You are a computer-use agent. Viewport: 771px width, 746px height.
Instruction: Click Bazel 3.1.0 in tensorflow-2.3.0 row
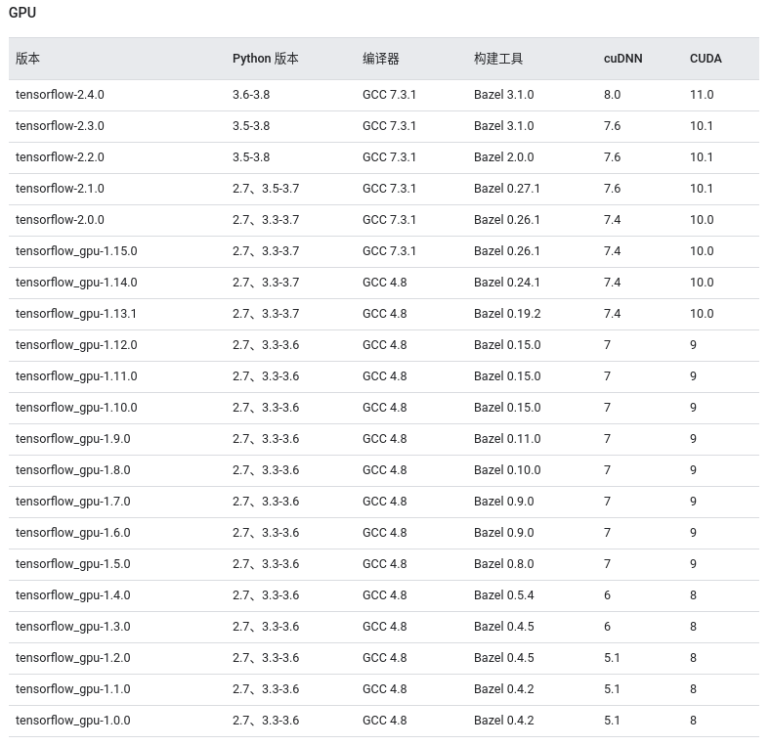[504, 126]
